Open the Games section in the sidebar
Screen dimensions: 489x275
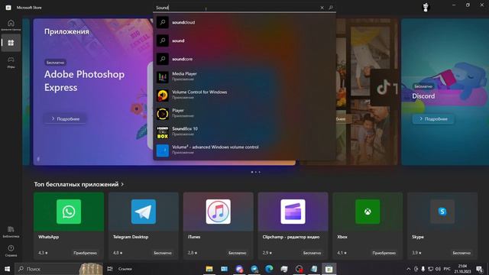[x=11, y=62]
